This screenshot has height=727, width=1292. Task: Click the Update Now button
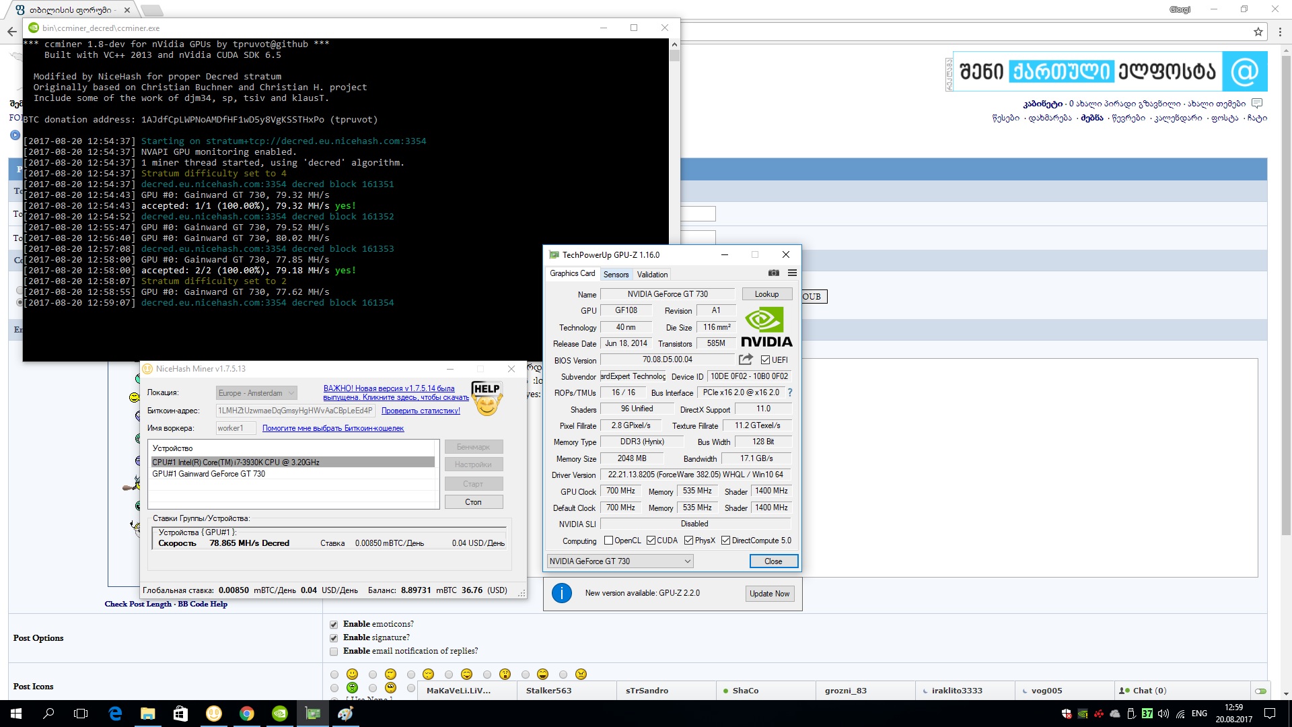[769, 594]
